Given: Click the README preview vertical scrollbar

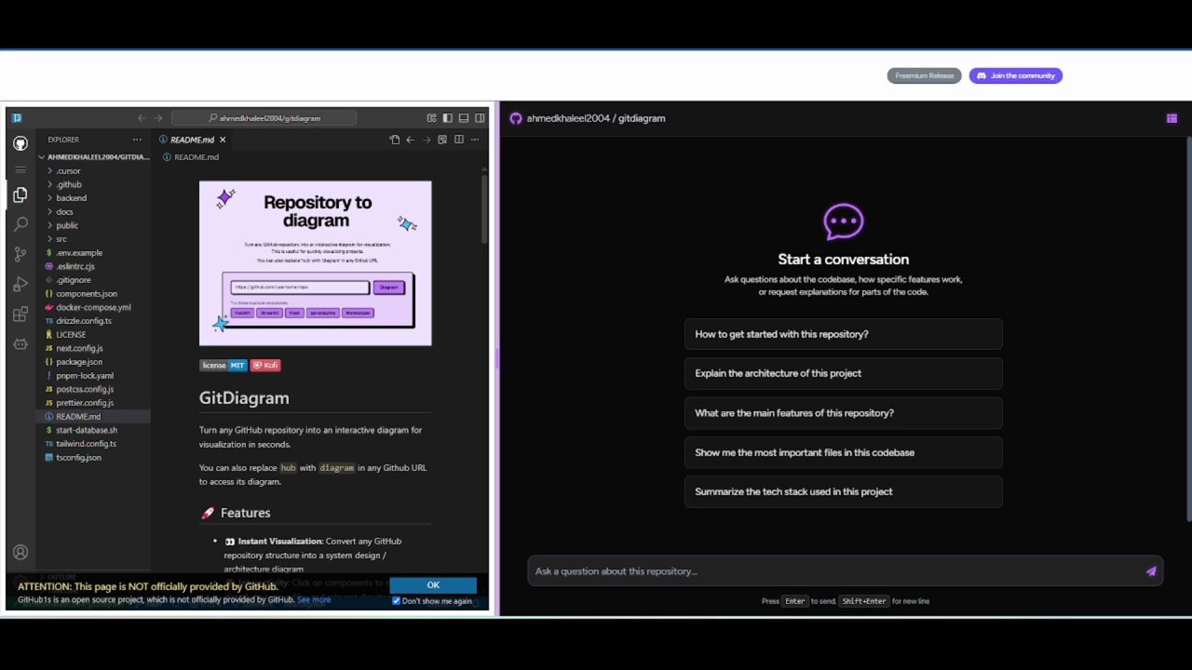Looking at the screenshot, I should point(484,208).
